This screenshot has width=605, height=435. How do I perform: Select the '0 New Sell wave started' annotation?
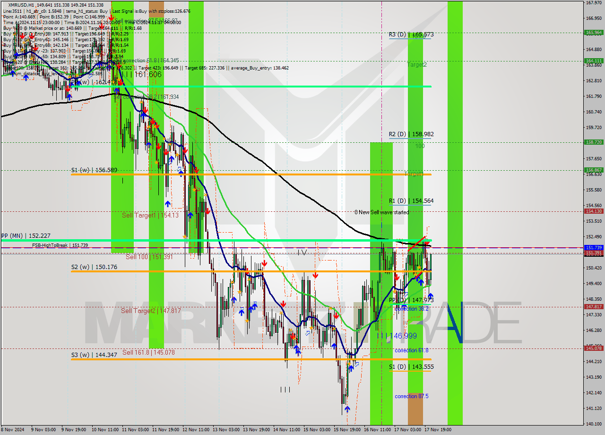click(x=382, y=212)
